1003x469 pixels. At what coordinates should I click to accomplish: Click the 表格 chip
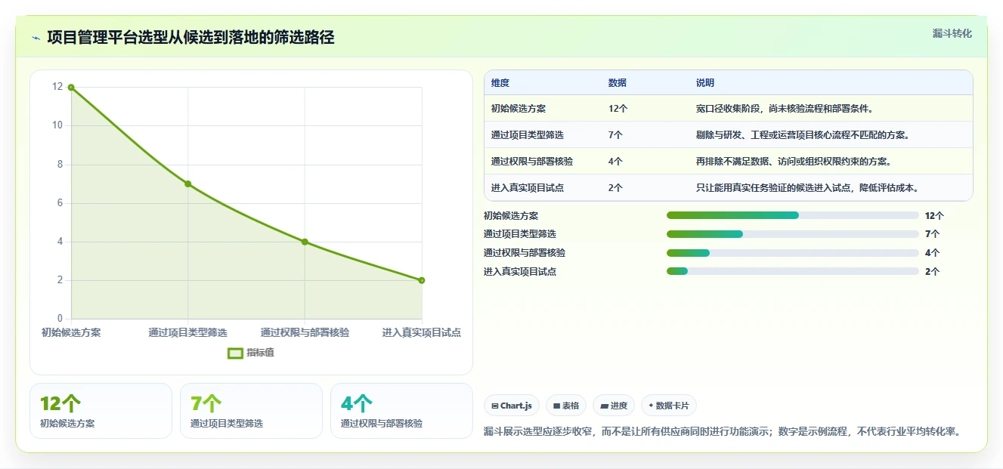point(566,406)
